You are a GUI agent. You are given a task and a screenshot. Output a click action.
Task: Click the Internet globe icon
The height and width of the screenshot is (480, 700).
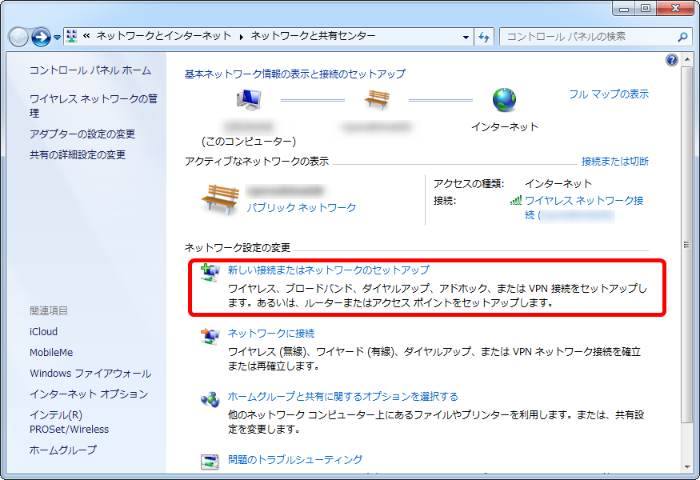click(x=505, y=100)
